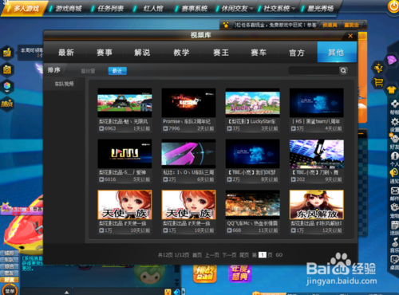Open 多人游戏 in the top menu

point(26,9)
